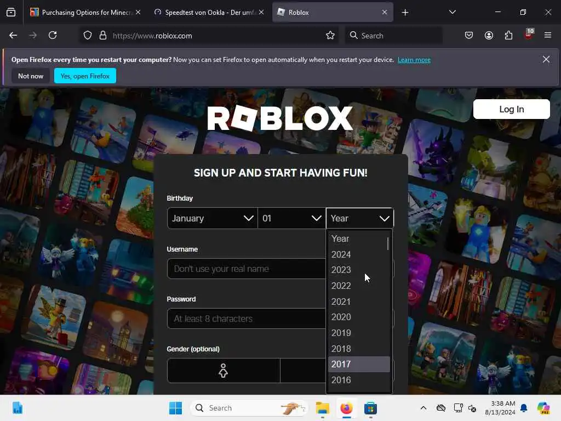This screenshot has height=421, width=561.
Task: Reload the Roblox page
Action: coord(53,35)
